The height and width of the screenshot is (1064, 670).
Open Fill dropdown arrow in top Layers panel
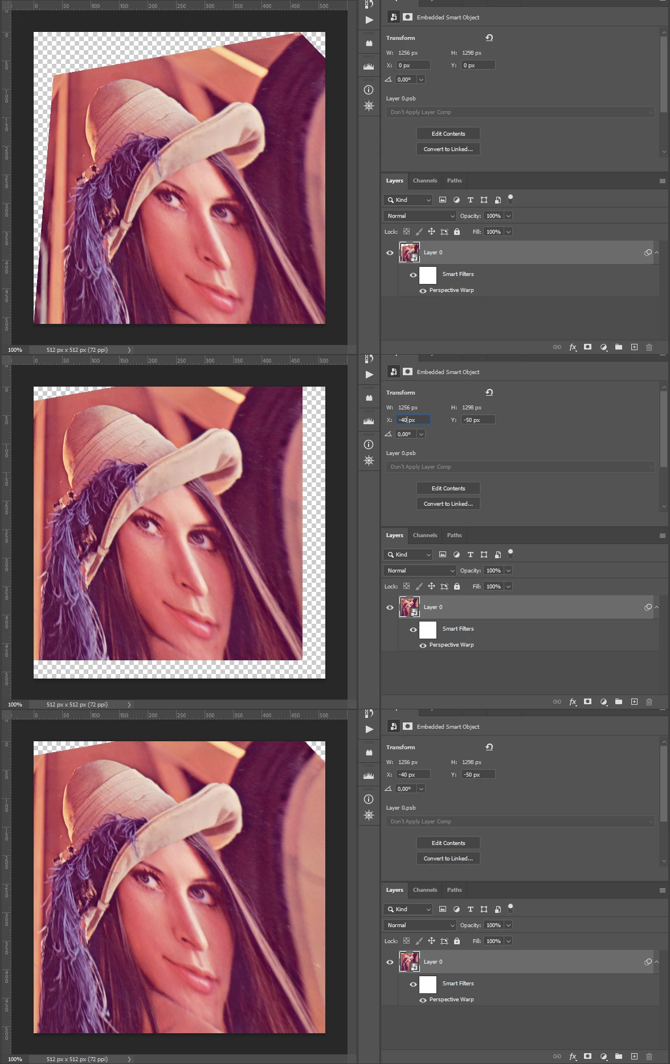tap(508, 232)
